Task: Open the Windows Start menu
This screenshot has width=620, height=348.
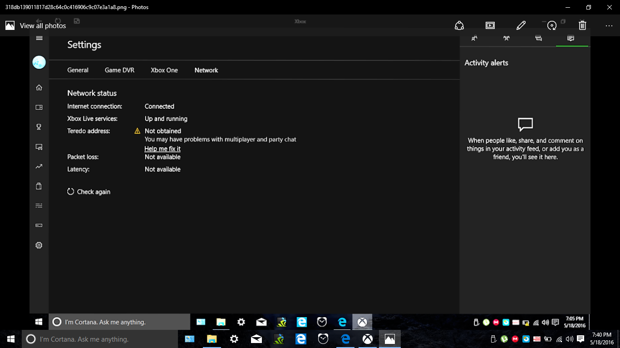Action: (x=11, y=339)
